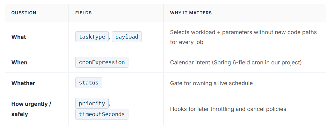Click the Calendar intent description text
The width and height of the screenshot is (327, 131).
(236, 62)
